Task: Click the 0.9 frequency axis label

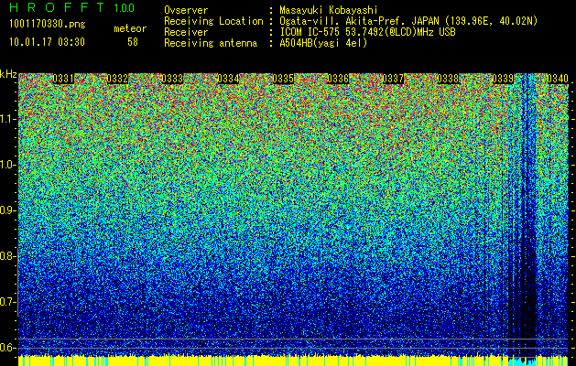Action: (x=7, y=210)
